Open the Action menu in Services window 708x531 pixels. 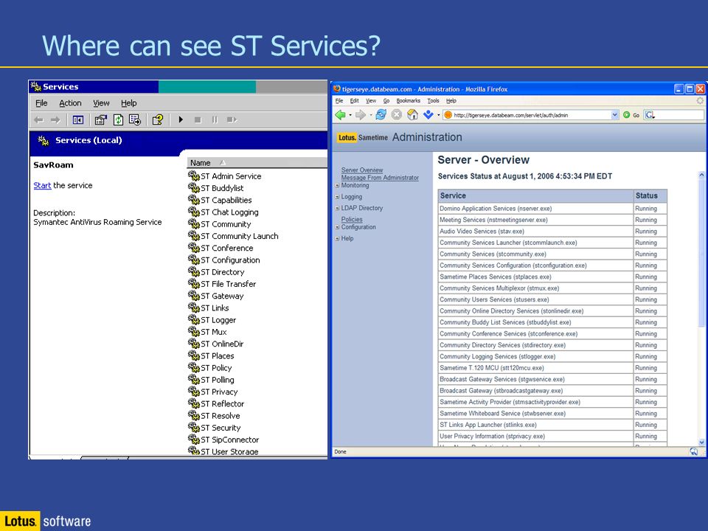71,103
